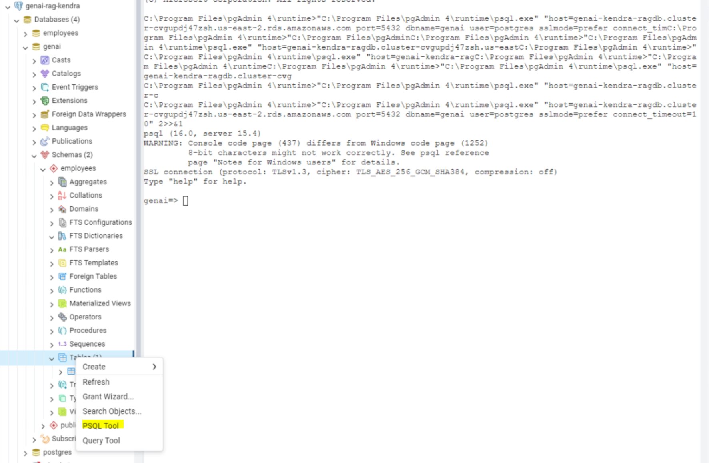Select the Domains icon
The height and width of the screenshot is (463, 709).
[62, 209]
